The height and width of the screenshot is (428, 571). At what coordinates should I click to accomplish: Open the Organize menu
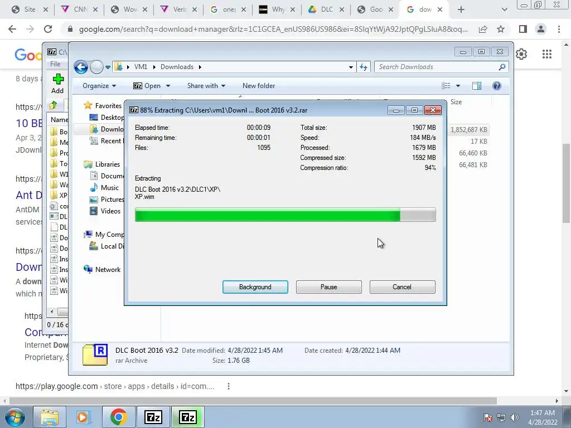99,86
